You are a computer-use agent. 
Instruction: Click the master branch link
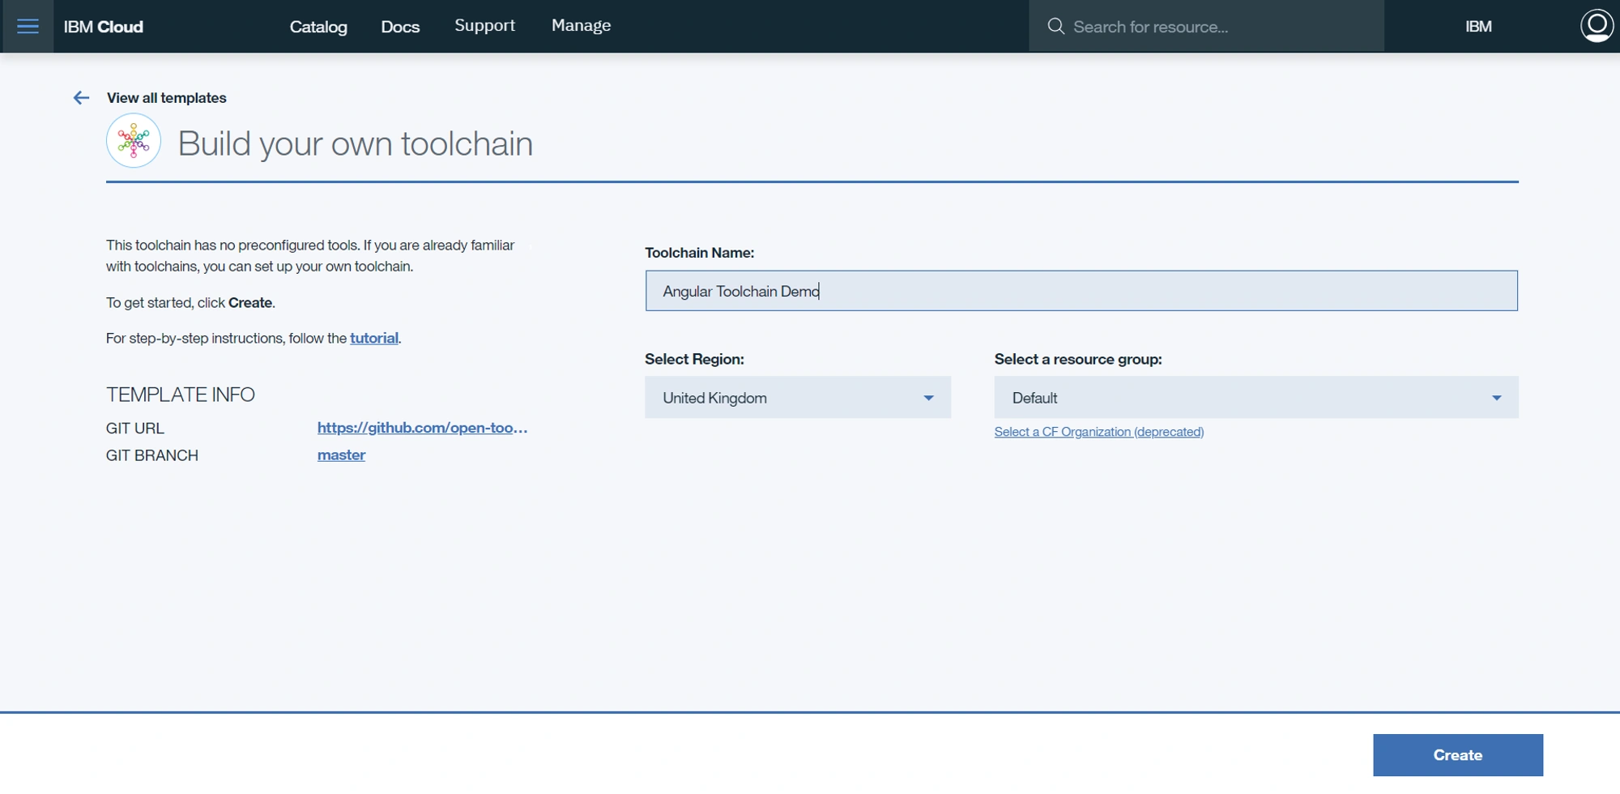341,455
